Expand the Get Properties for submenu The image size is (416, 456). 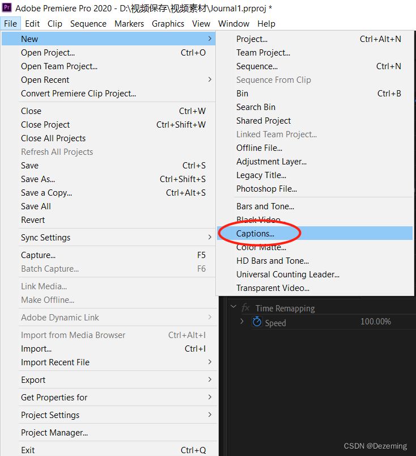pos(210,397)
